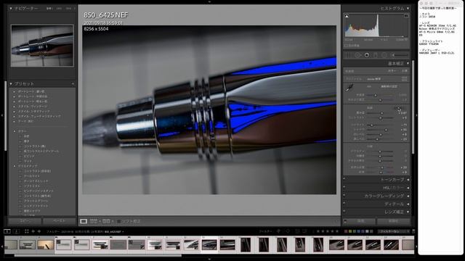Screen dimensions: 465x261
Task: Select the spot removal tool
Action: (357, 55)
